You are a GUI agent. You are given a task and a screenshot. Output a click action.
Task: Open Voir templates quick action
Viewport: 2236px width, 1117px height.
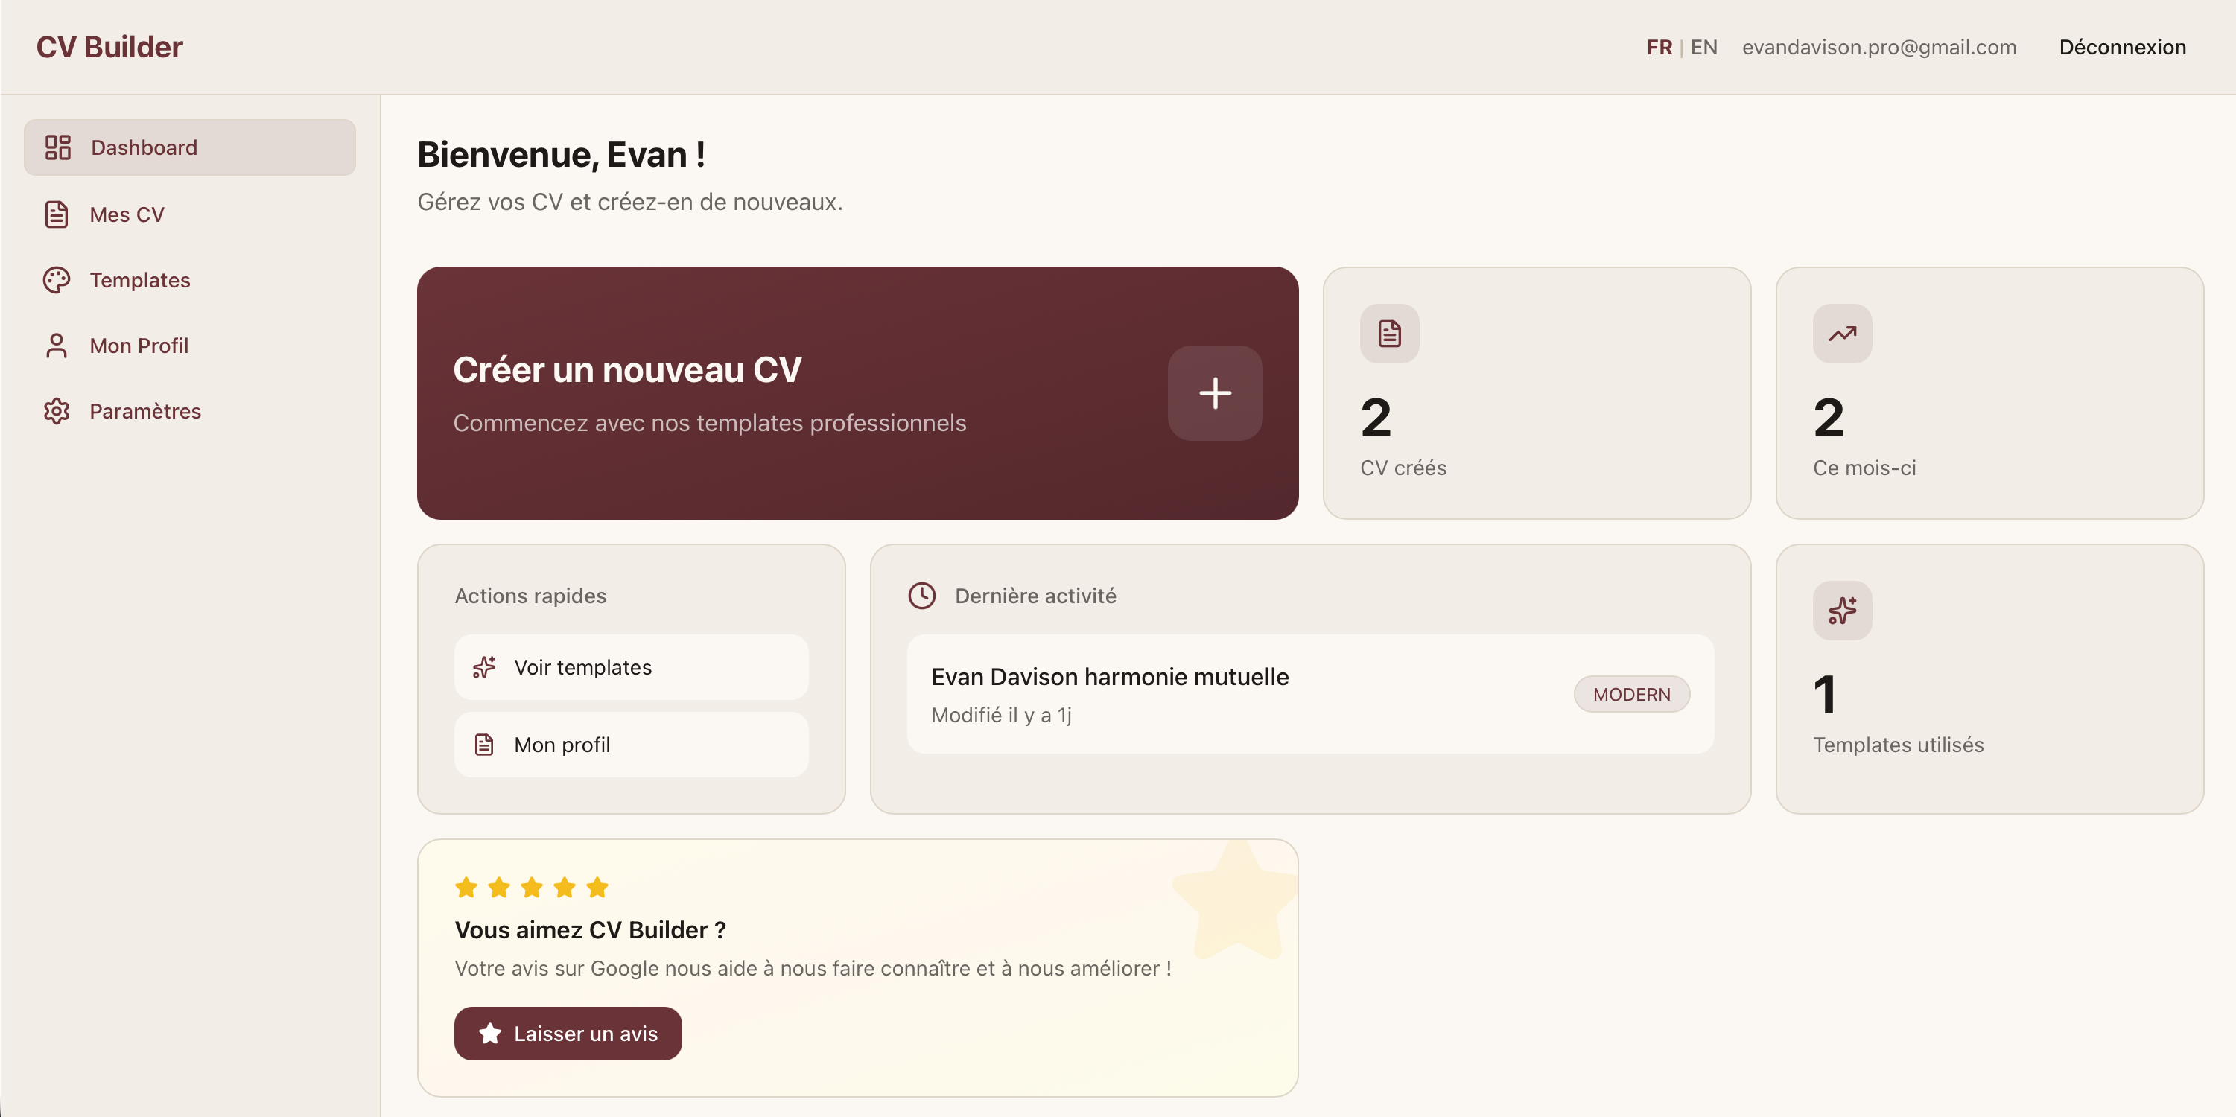click(x=630, y=666)
